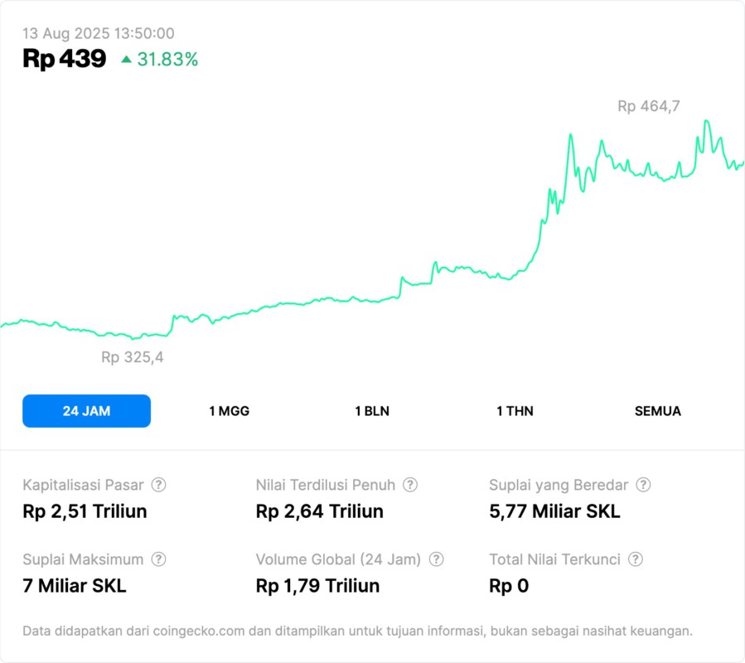Select the 24 JAM time range
745x663 pixels.
click(x=86, y=411)
